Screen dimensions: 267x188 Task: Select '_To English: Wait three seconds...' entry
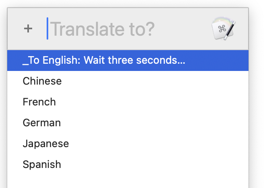point(104,60)
